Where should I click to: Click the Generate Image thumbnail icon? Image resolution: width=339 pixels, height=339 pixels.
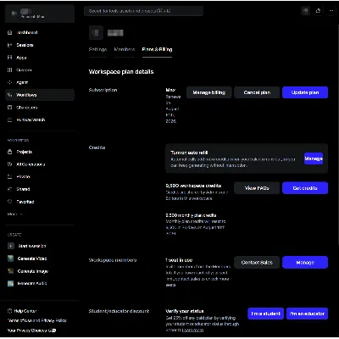click(x=11, y=271)
